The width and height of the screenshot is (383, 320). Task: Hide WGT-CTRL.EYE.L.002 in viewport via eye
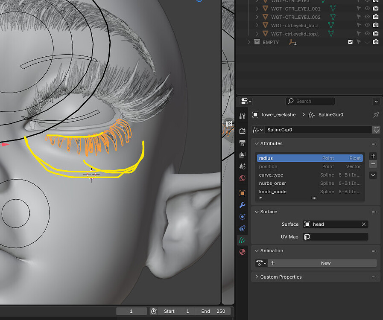[x=367, y=17]
